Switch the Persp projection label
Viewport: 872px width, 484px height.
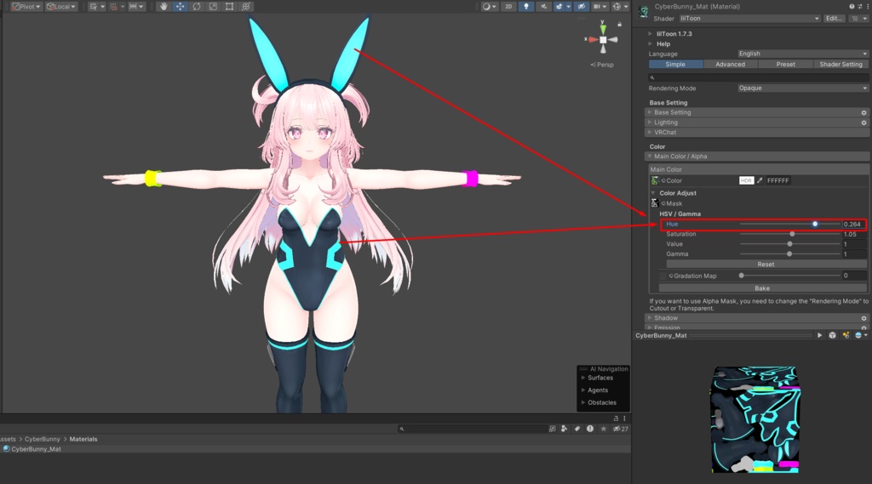[x=602, y=65]
